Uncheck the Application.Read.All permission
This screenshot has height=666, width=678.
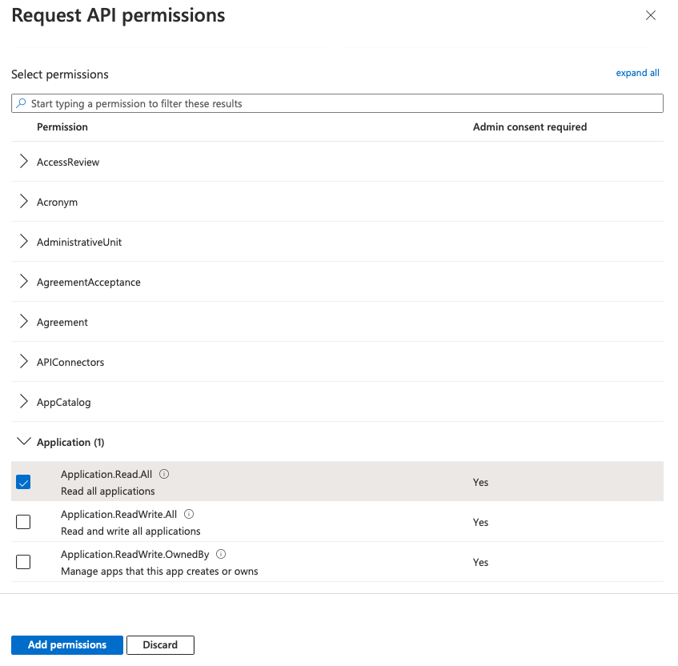click(23, 482)
